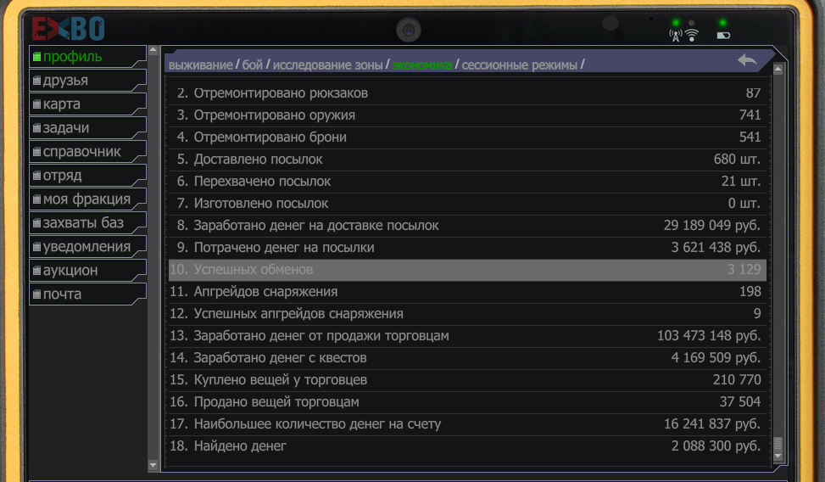Viewport: 825px width, 482px height.
Task: Open the почта section
Action: pos(87,294)
